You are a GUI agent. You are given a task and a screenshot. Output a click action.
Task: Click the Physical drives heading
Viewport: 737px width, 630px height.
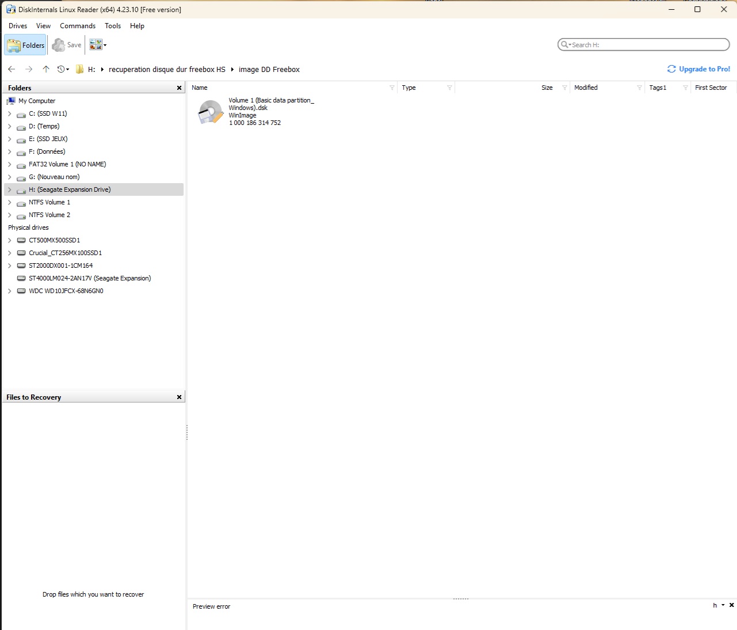[x=28, y=227]
